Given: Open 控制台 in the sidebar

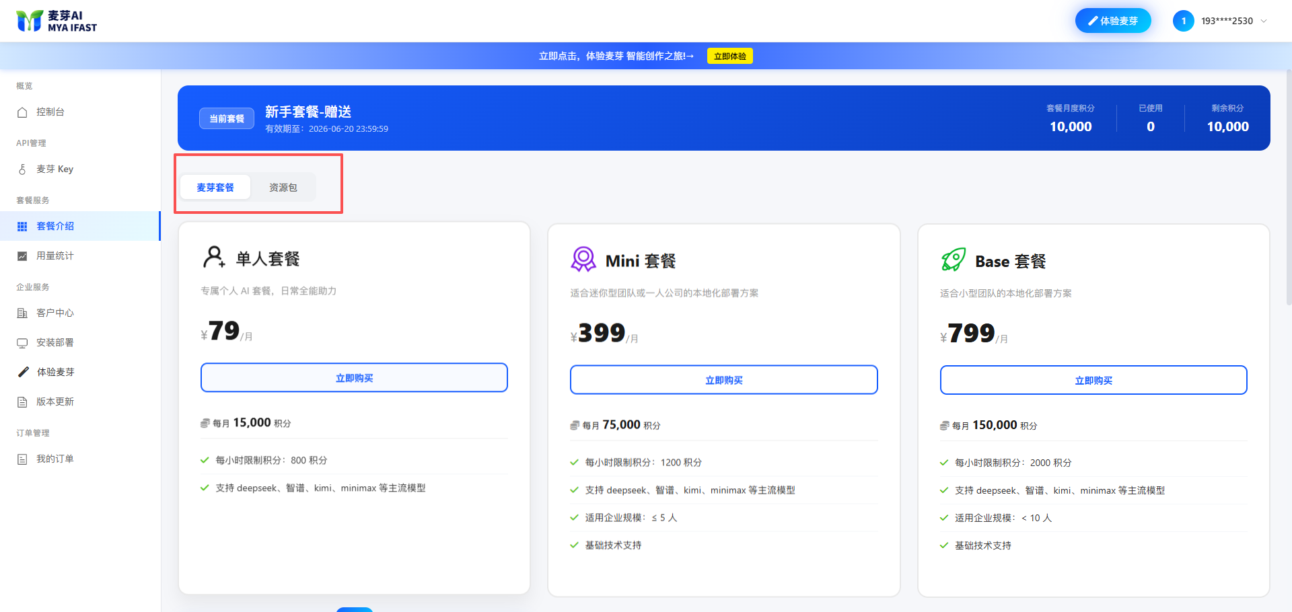Looking at the screenshot, I should (80, 112).
